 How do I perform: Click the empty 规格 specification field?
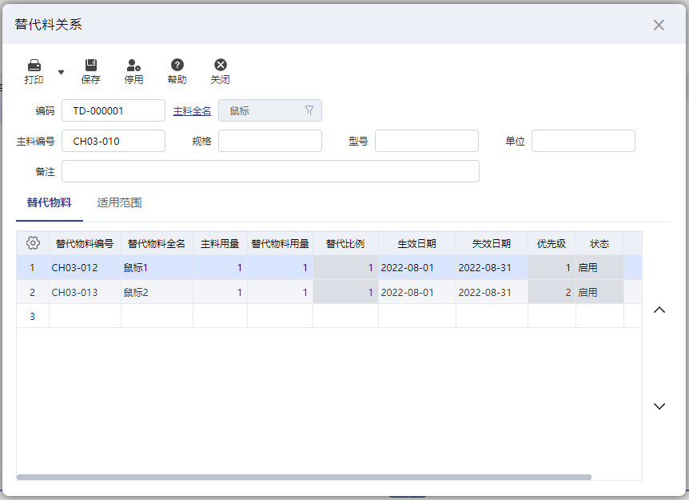(x=269, y=140)
